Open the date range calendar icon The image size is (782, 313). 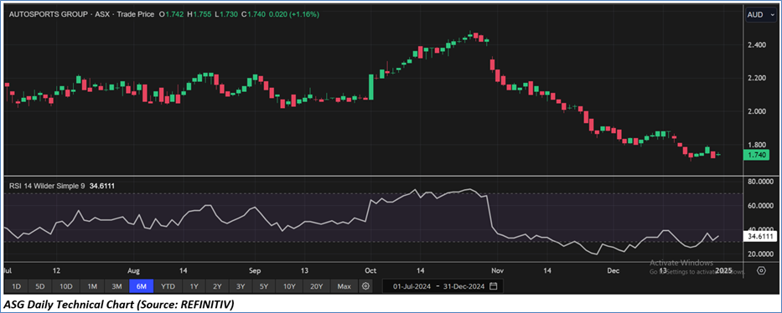pyautogui.click(x=493, y=286)
